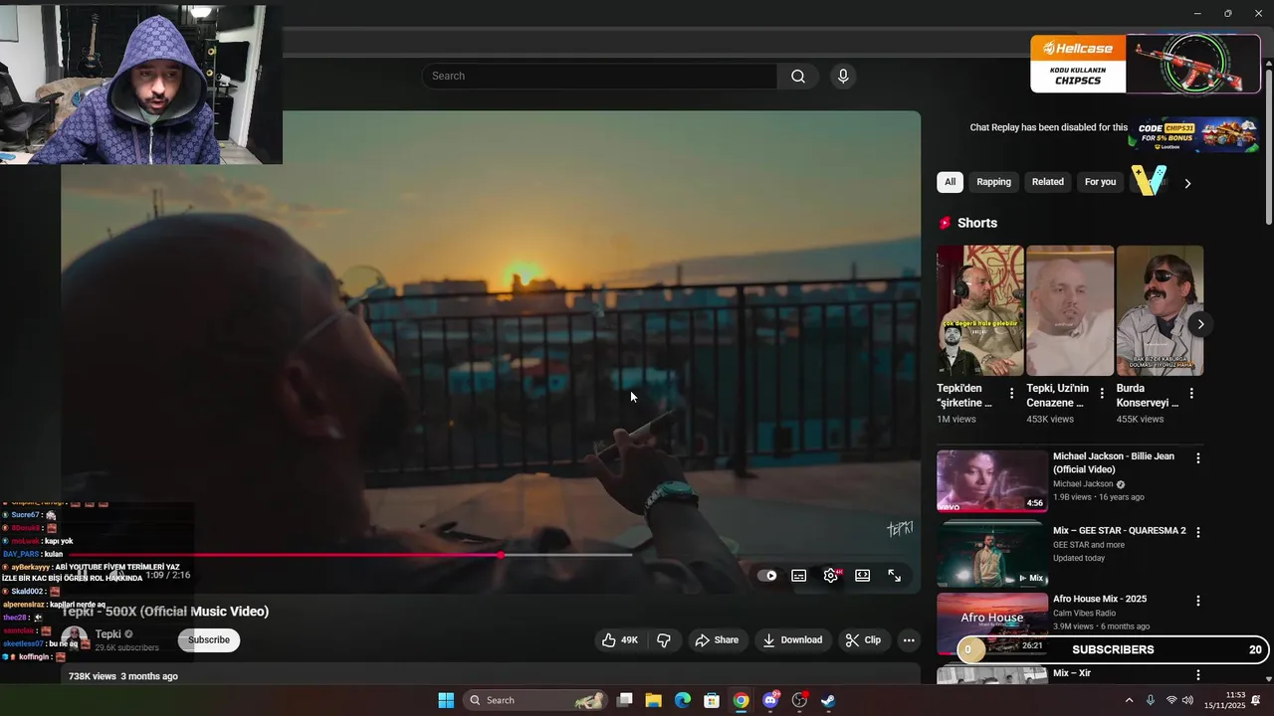1274x716 pixels.
Task: Open player settings gear icon
Action: (831, 576)
